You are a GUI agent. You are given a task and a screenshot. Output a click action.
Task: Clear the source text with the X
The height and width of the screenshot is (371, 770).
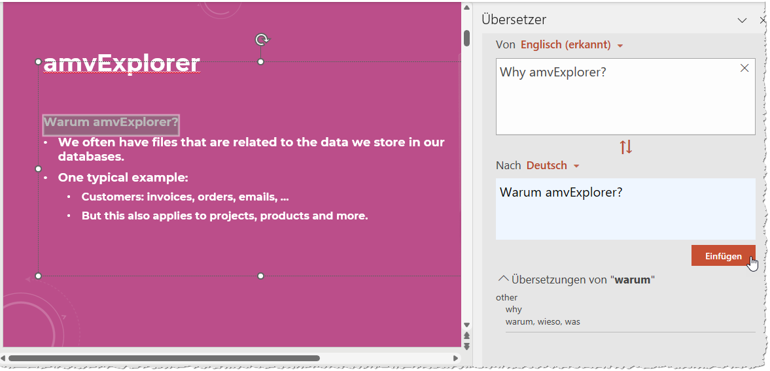[x=744, y=69]
